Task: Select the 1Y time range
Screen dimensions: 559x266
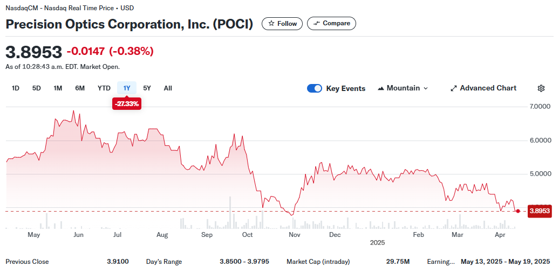Action: [127, 88]
